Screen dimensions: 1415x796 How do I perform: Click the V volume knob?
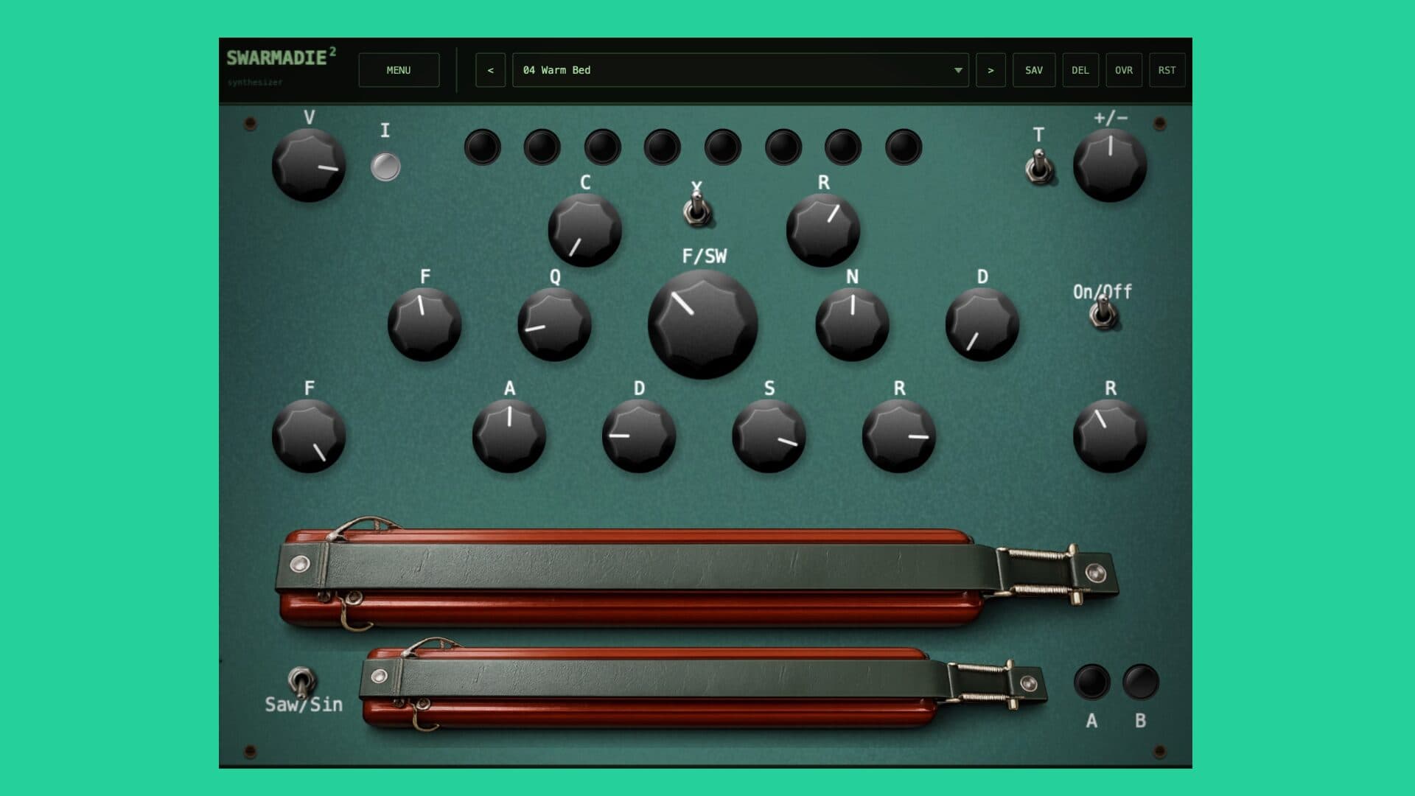(309, 165)
